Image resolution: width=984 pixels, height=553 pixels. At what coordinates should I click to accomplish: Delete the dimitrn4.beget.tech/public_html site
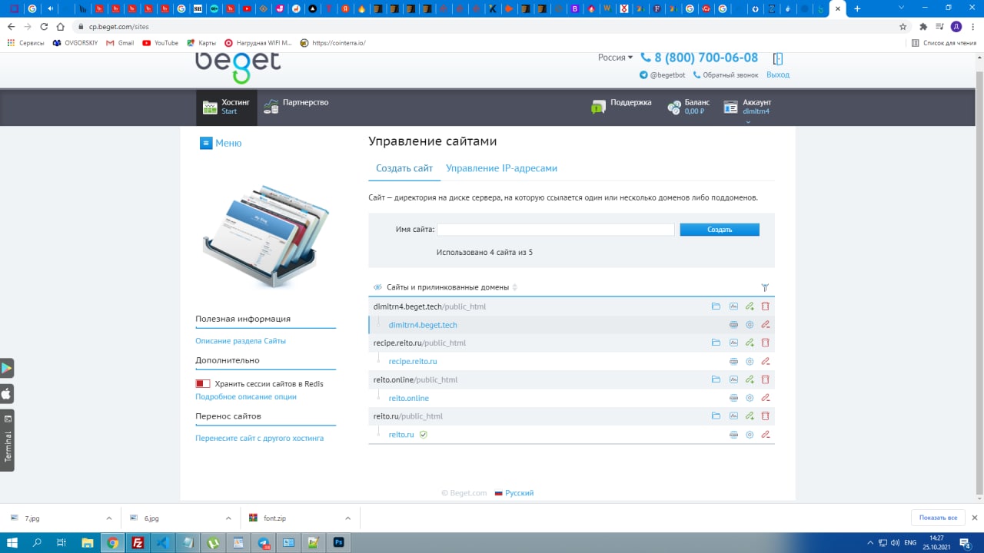tap(765, 306)
